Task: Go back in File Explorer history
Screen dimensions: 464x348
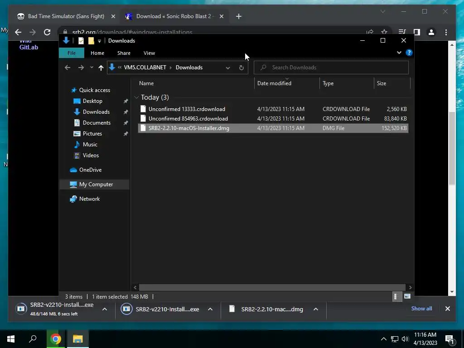Action: tap(68, 68)
